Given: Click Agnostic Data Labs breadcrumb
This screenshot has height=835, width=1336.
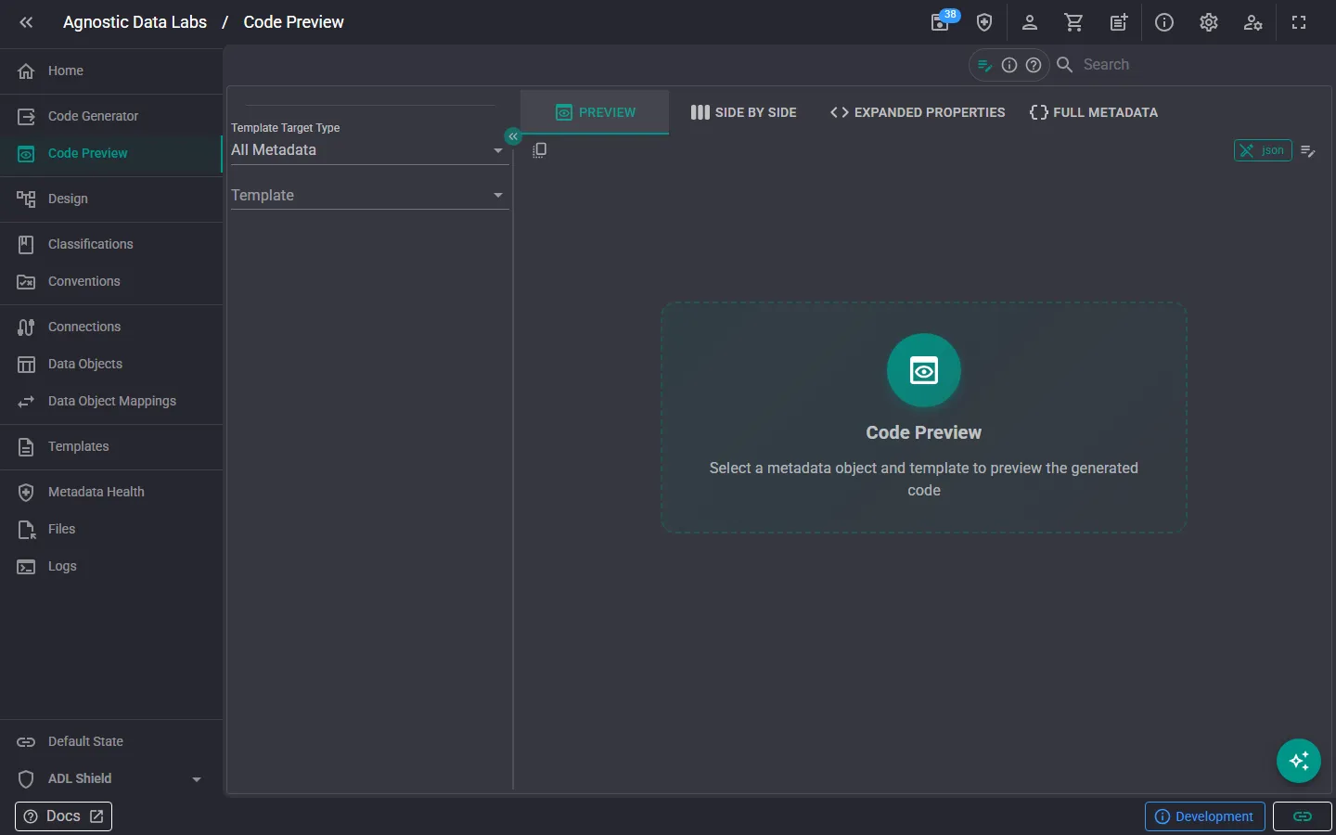Looking at the screenshot, I should (135, 22).
